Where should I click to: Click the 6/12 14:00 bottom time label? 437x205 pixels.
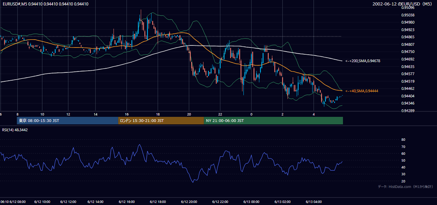click(x=95, y=202)
